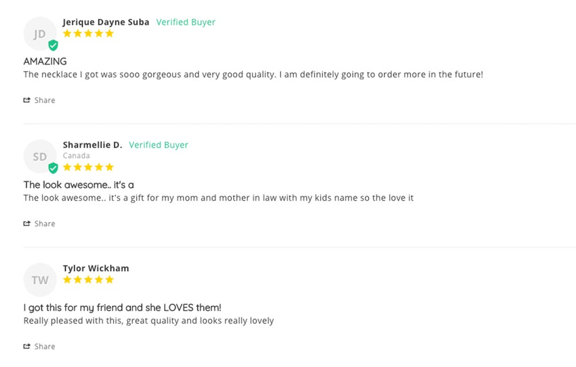
Task: Click the JD avatar circle
Action: 40,34
